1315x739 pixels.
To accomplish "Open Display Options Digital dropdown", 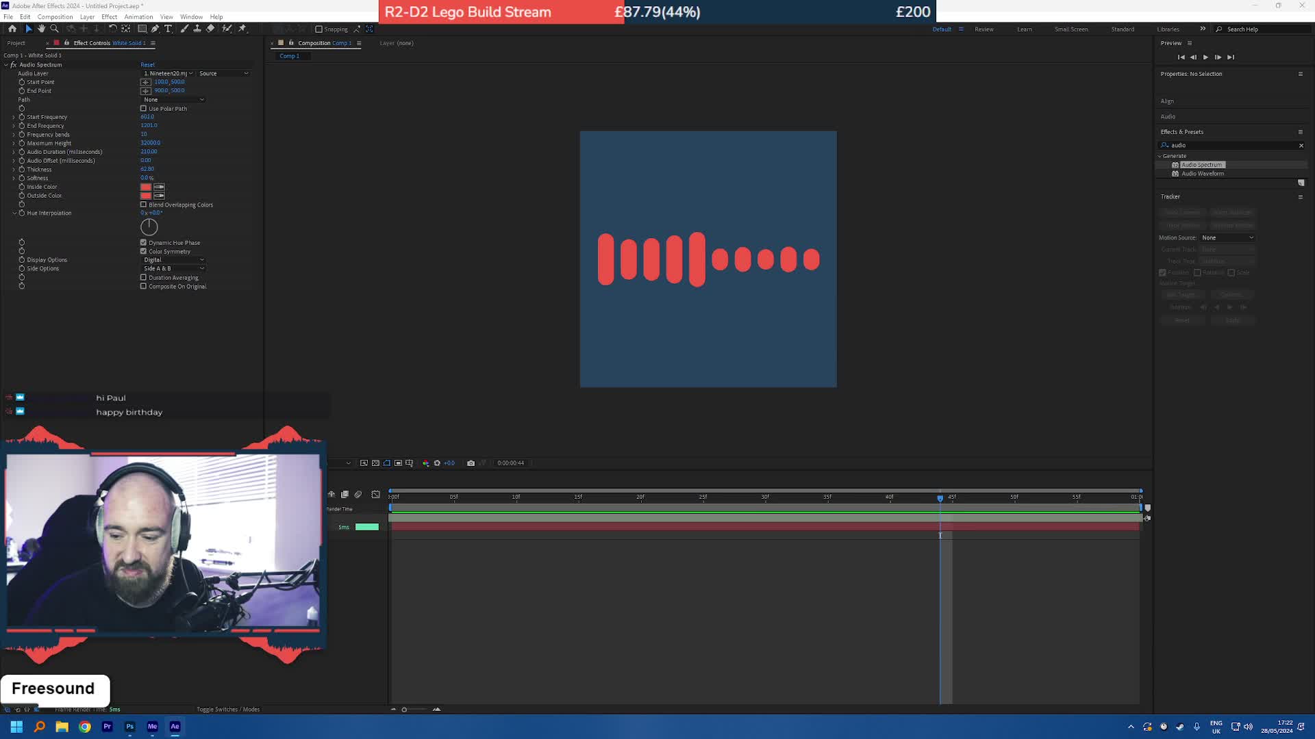I will 173,260.
